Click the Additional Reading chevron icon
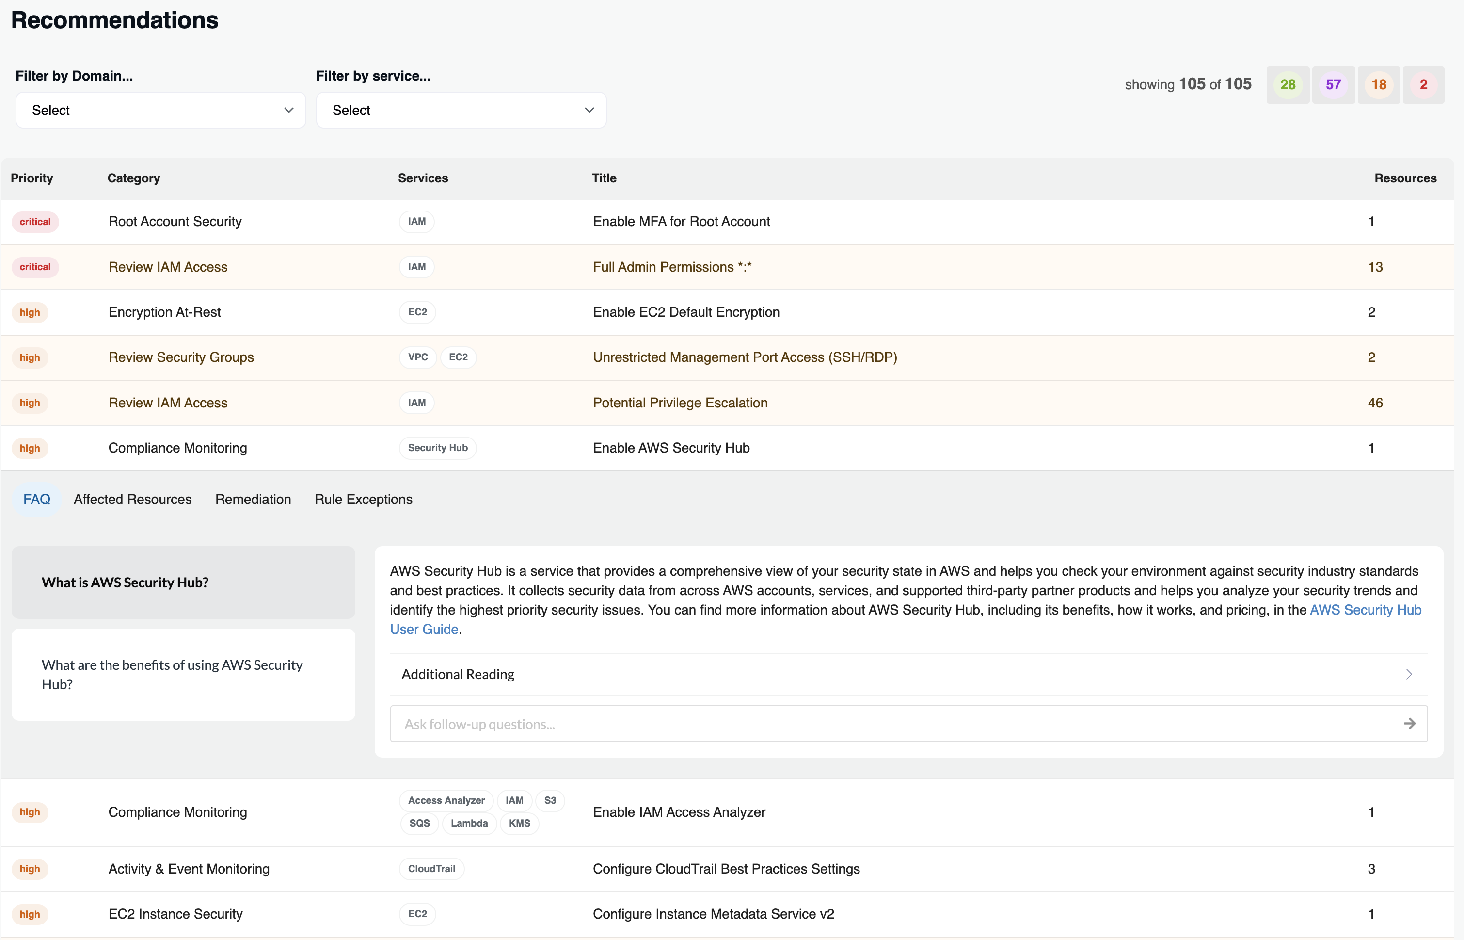Viewport: 1464px width, 940px height. point(1409,674)
